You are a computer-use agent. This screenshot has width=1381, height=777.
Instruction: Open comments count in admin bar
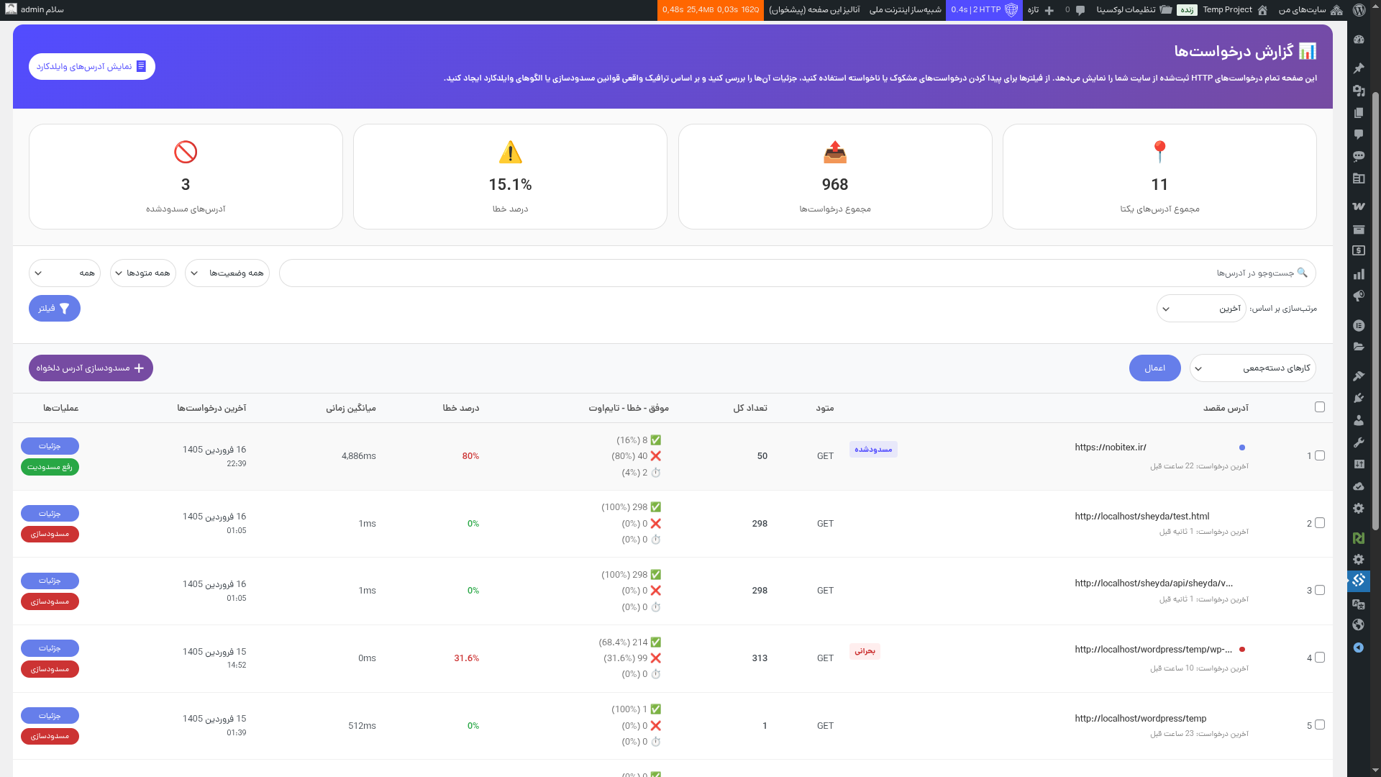(x=1075, y=10)
